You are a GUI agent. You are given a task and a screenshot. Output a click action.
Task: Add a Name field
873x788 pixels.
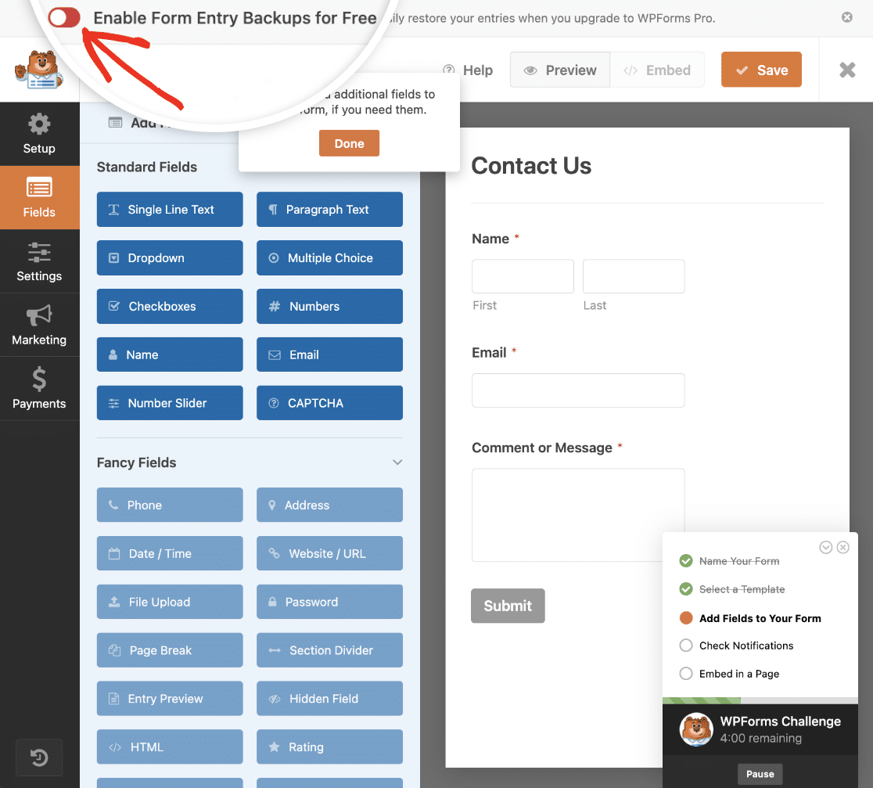(170, 354)
